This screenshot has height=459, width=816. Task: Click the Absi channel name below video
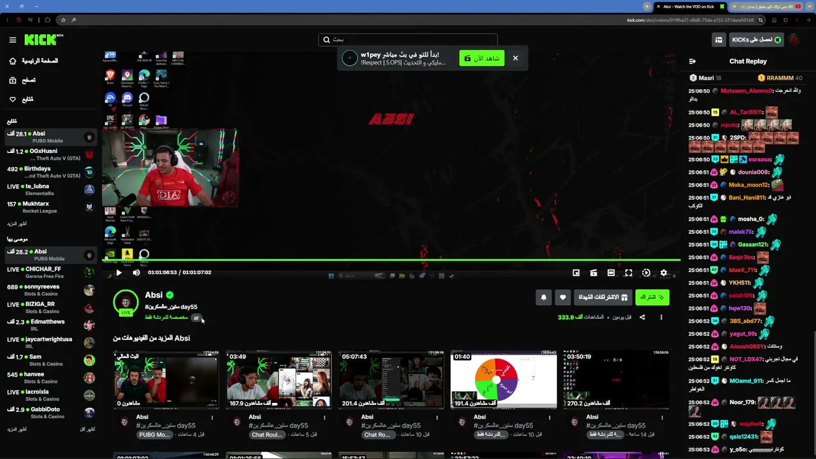(154, 295)
